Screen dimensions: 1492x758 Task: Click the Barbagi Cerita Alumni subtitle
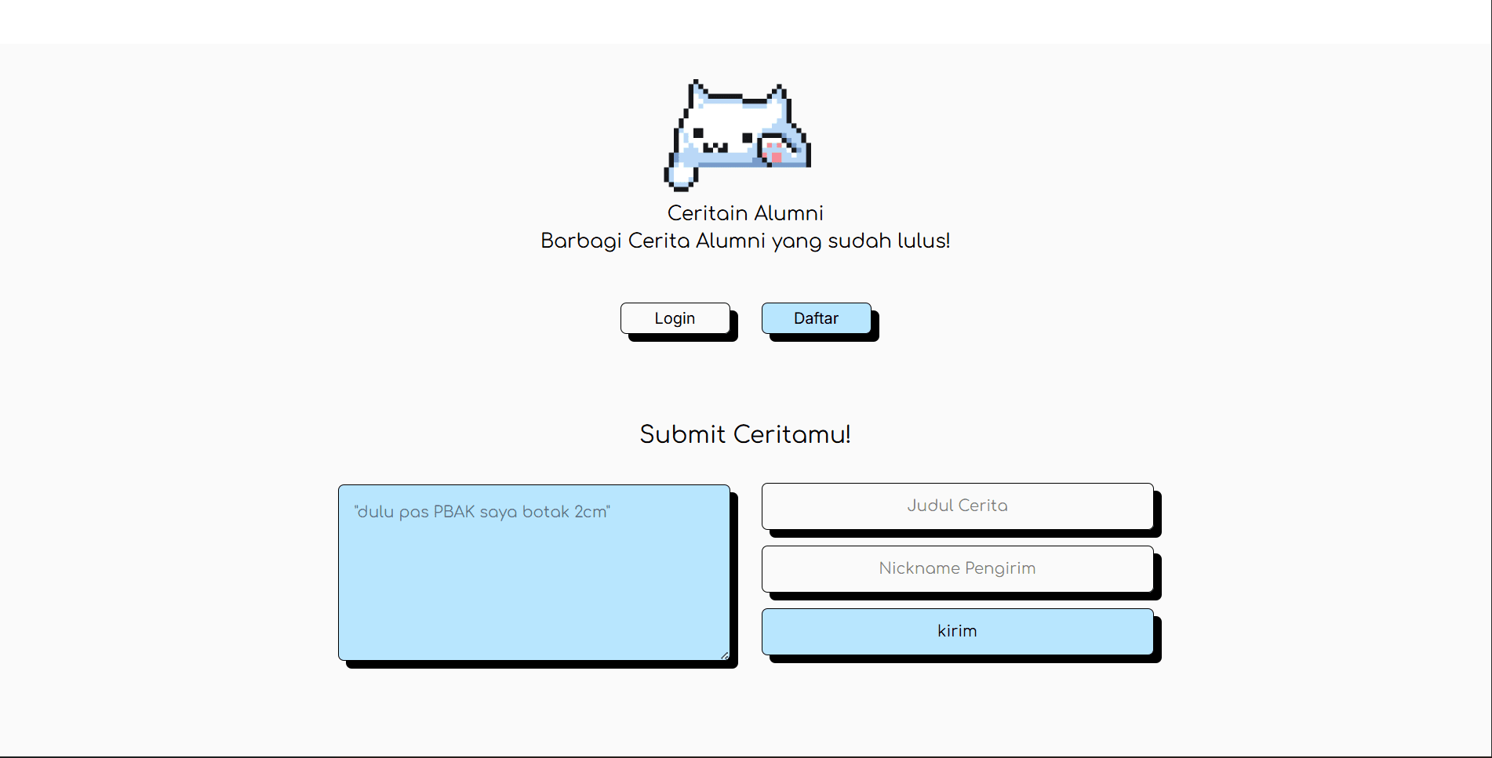tap(745, 241)
